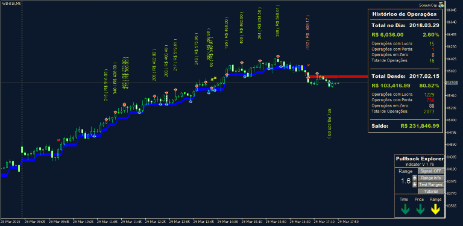Click the losing operations count 756
This screenshot has width=463, height=226.
[x=430, y=100]
